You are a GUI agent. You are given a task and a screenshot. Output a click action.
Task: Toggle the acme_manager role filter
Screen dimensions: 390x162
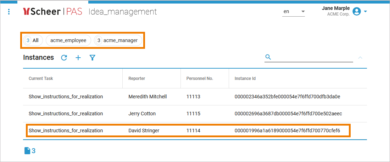click(x=118, y=40)
